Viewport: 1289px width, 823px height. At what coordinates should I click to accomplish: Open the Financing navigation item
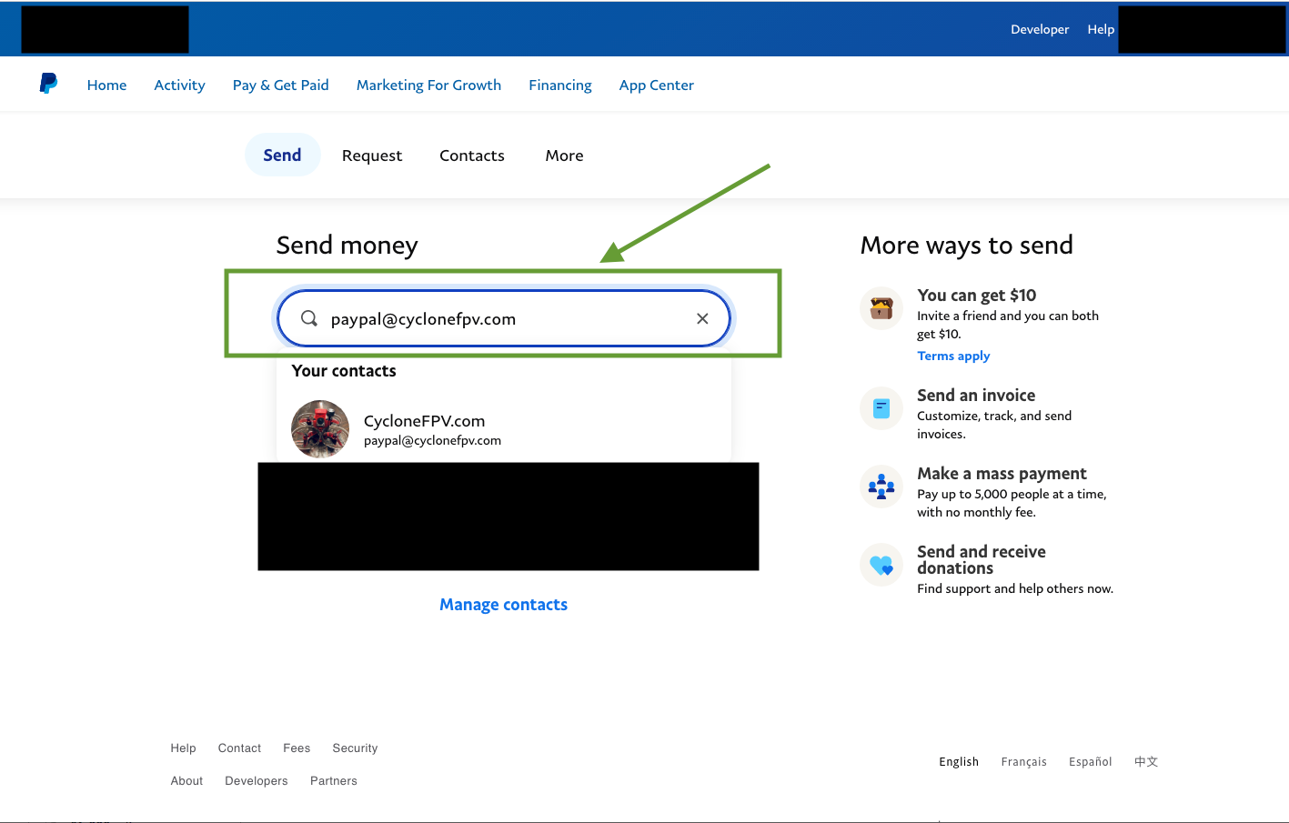point(560,85)
